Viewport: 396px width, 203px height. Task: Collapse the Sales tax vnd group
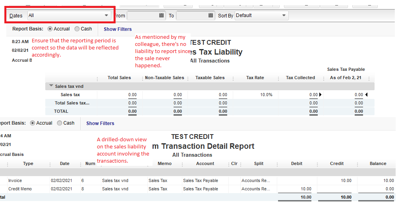click(51, 86)
